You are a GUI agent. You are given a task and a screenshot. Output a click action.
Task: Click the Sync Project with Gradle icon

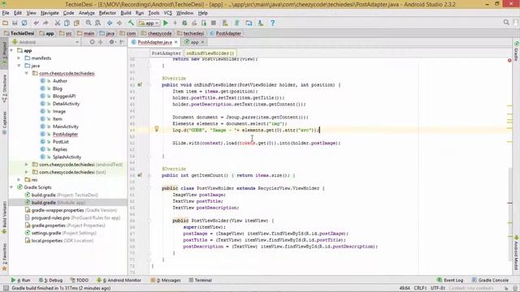point(236,23)
